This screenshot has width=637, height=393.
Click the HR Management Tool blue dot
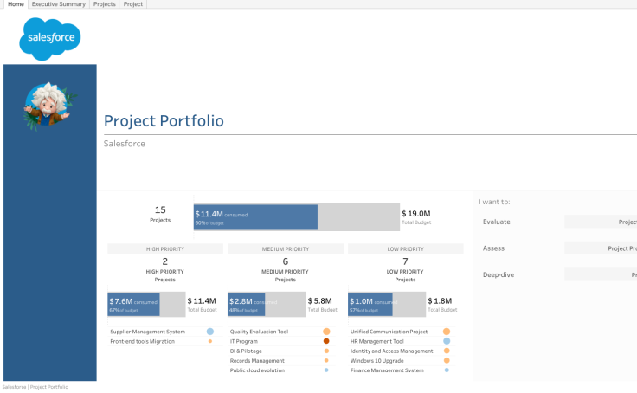click(447, 341)
